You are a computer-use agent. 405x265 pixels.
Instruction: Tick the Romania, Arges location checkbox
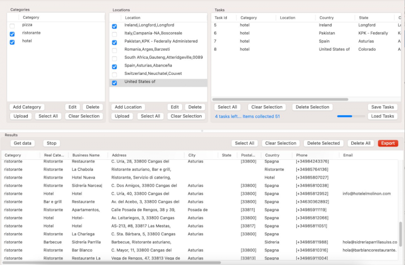(114, 51)
